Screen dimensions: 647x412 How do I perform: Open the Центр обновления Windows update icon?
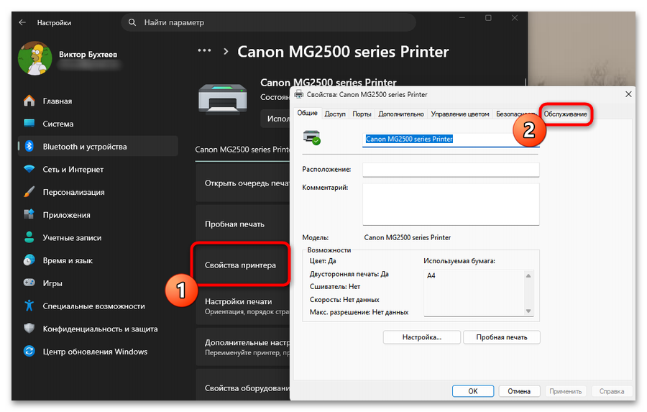point(29,351)
